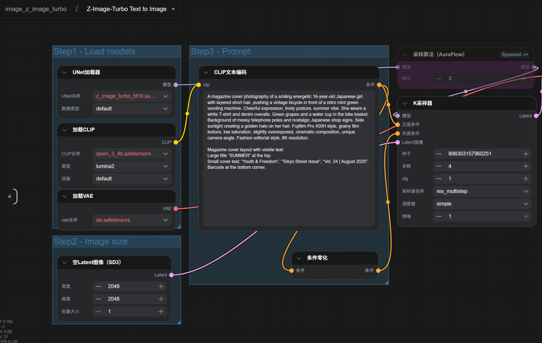Collapse the UNet加载器 node
The width and height of the screenshot is (542, 343).
65,72
